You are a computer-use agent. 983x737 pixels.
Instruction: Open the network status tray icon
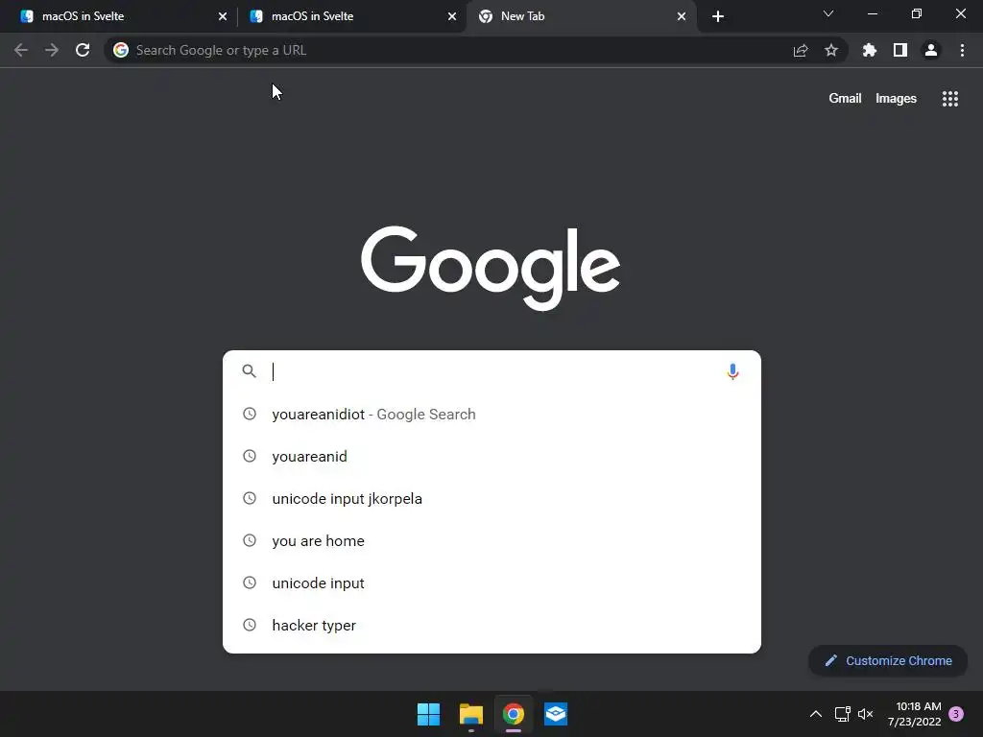[x=843, y=714]
